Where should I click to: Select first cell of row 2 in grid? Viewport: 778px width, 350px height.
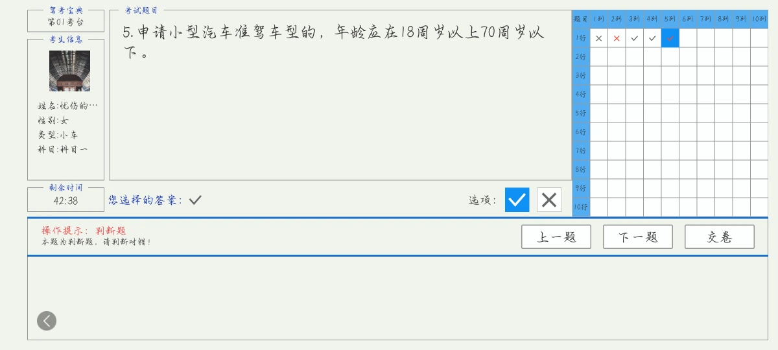[x=598, y=57]
